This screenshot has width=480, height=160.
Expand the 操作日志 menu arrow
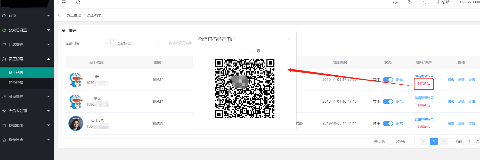tap(48, 140)
